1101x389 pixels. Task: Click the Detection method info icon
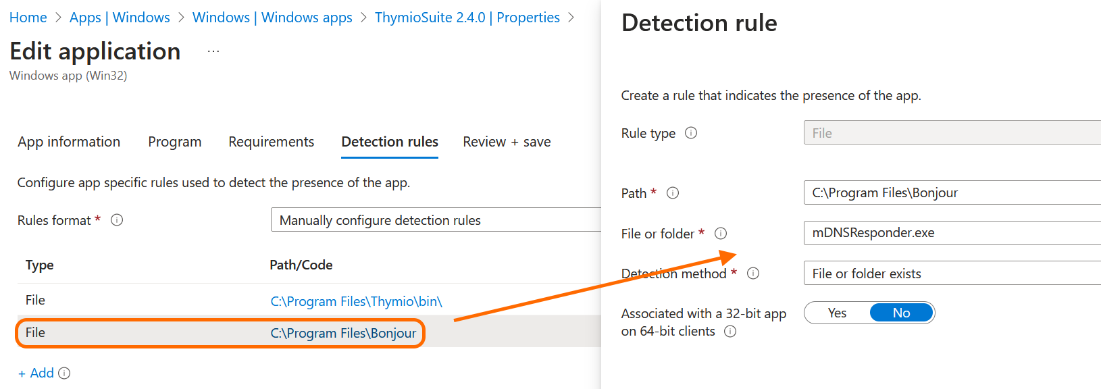(753, 274)
